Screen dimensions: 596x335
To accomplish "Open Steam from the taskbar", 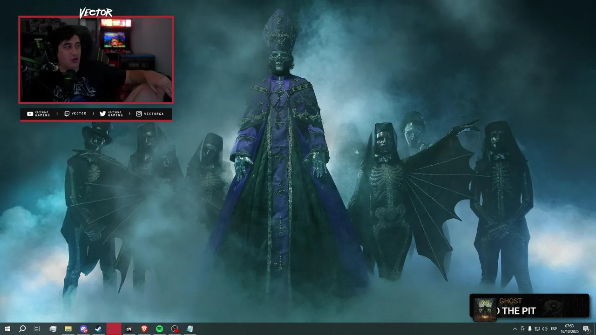I will 98,329.
